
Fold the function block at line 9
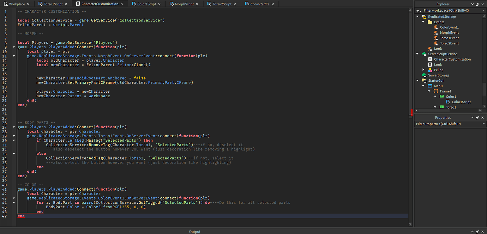tap(14, 47)
